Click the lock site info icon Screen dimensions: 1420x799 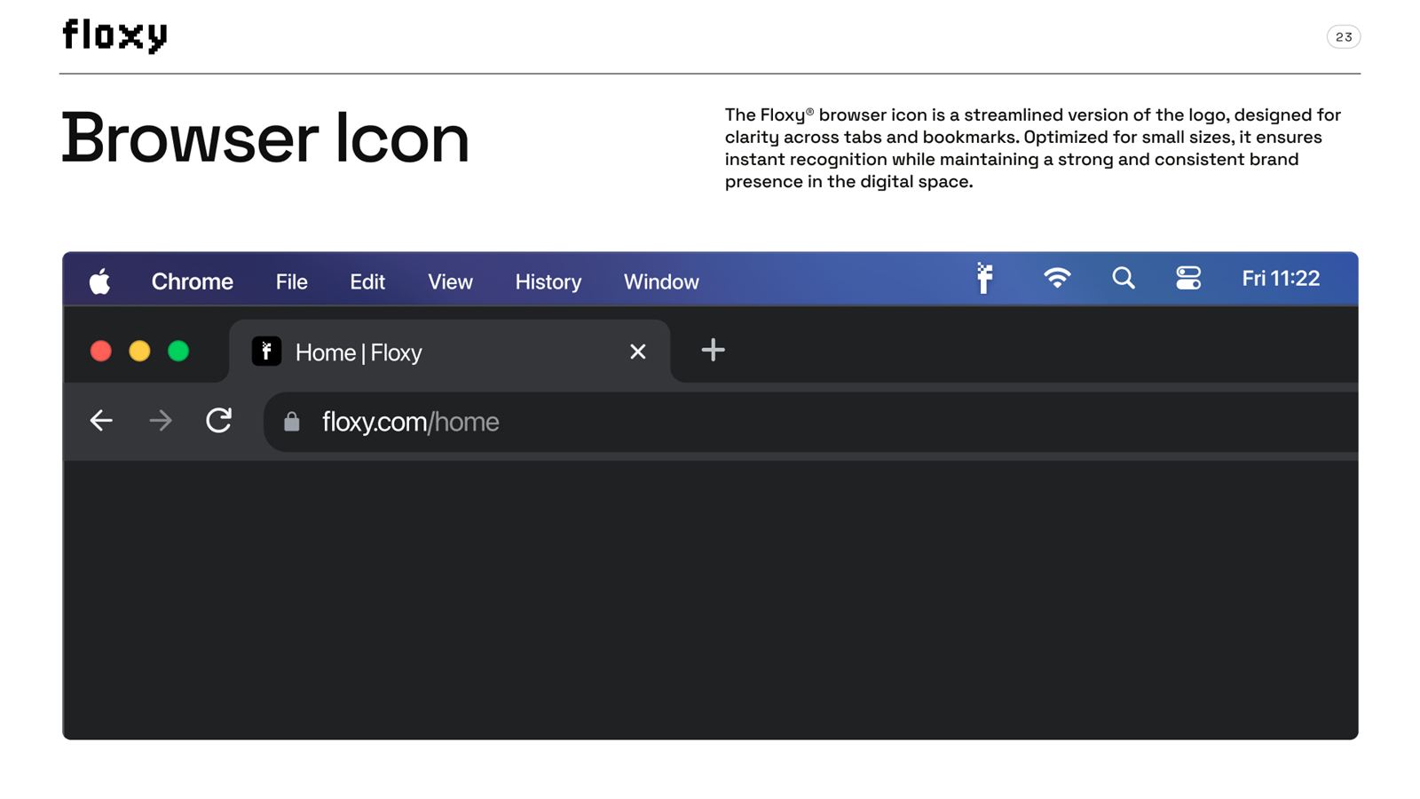point(291,422)
